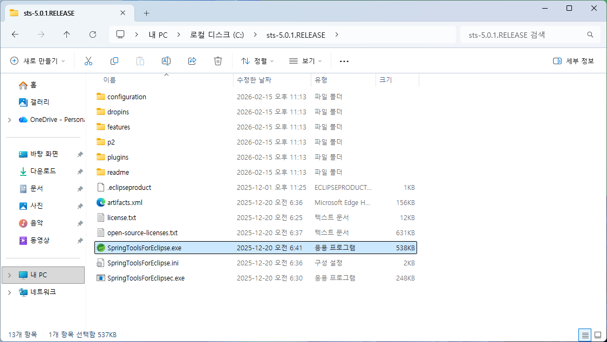Sort by 수정한 날짜 column header

coord(254,80)
